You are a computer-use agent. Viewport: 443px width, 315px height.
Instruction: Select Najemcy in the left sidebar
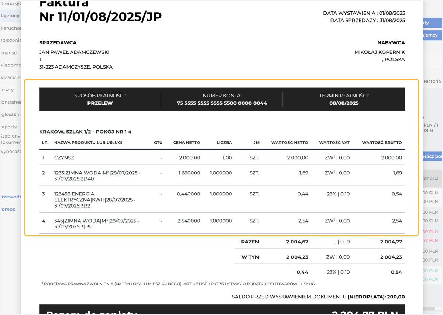10,16
